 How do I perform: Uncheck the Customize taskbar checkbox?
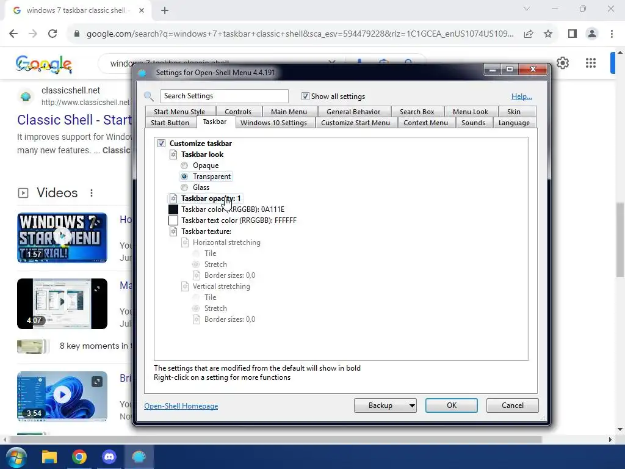click(161, 143)
